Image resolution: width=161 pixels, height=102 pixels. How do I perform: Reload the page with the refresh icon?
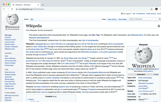pyautogui.click(x=12, y=9)
